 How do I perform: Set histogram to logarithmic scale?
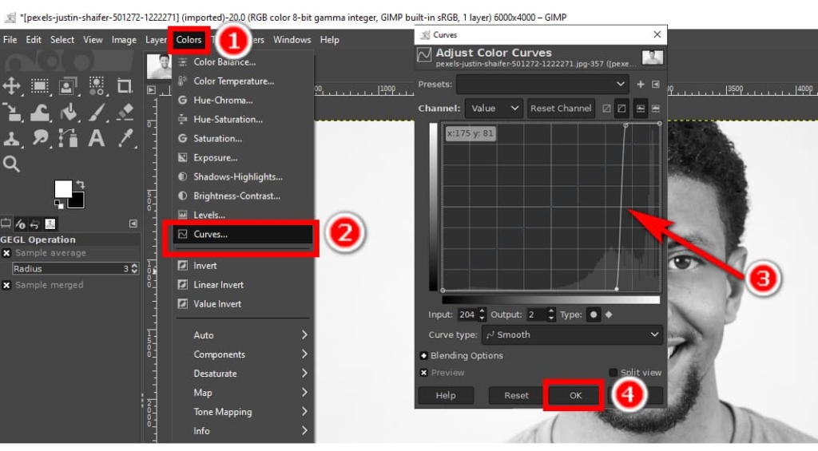coord(656,109)
